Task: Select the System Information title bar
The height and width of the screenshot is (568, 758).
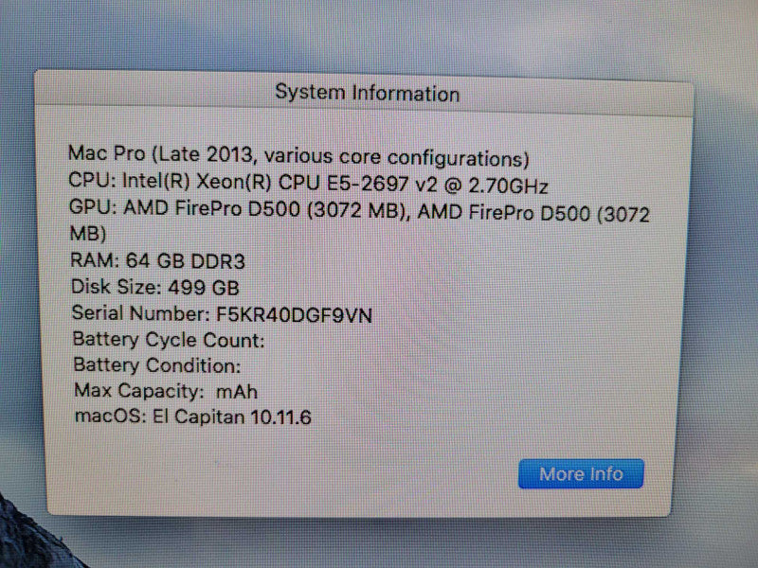Action: tap(364, 93)
